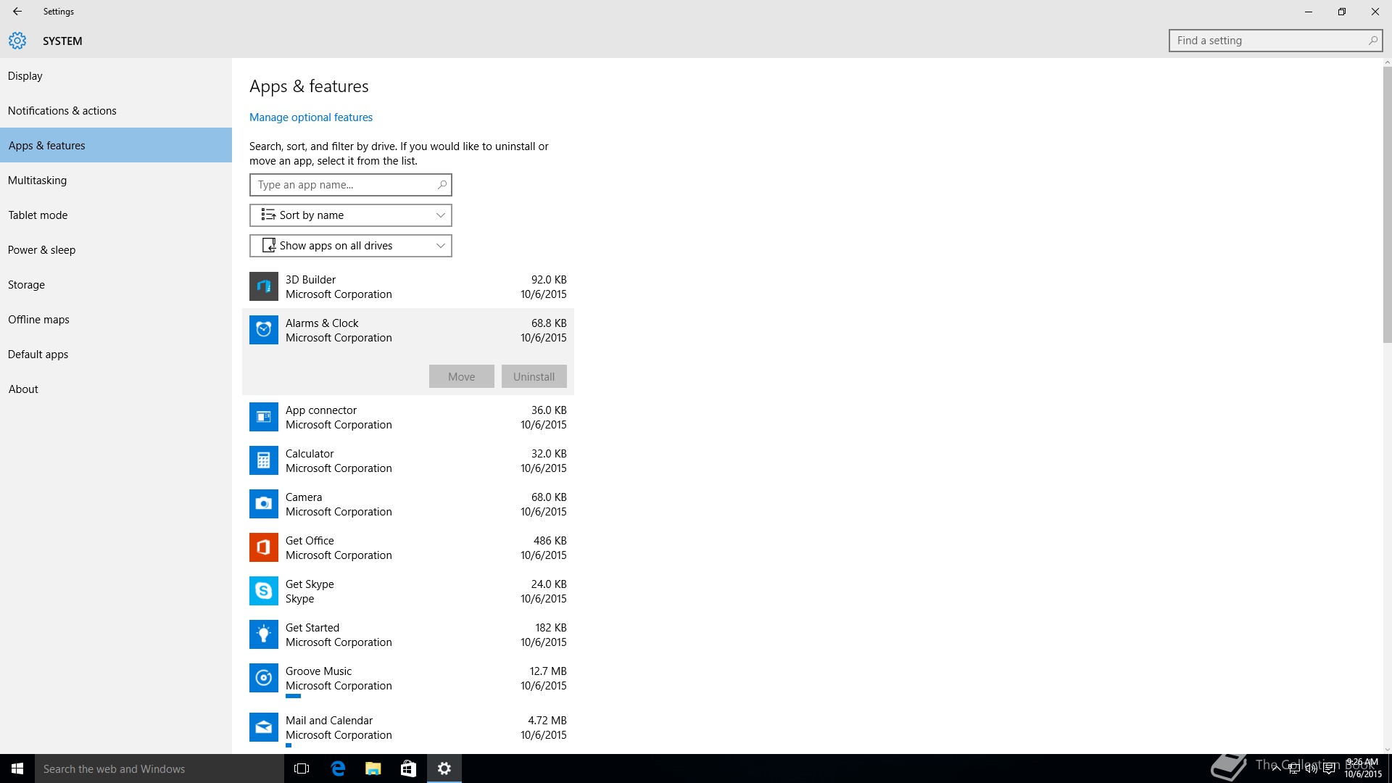
Task: Open Notifications & actions section
Action: tap(116, 111)
